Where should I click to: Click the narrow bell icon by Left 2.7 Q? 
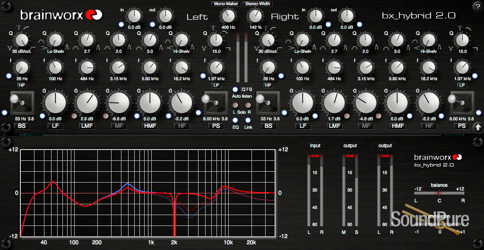tap(98, 48)
